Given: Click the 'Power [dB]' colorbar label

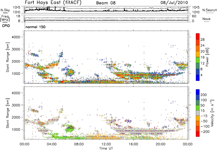Looking at the screenshot, I should 207,57.
